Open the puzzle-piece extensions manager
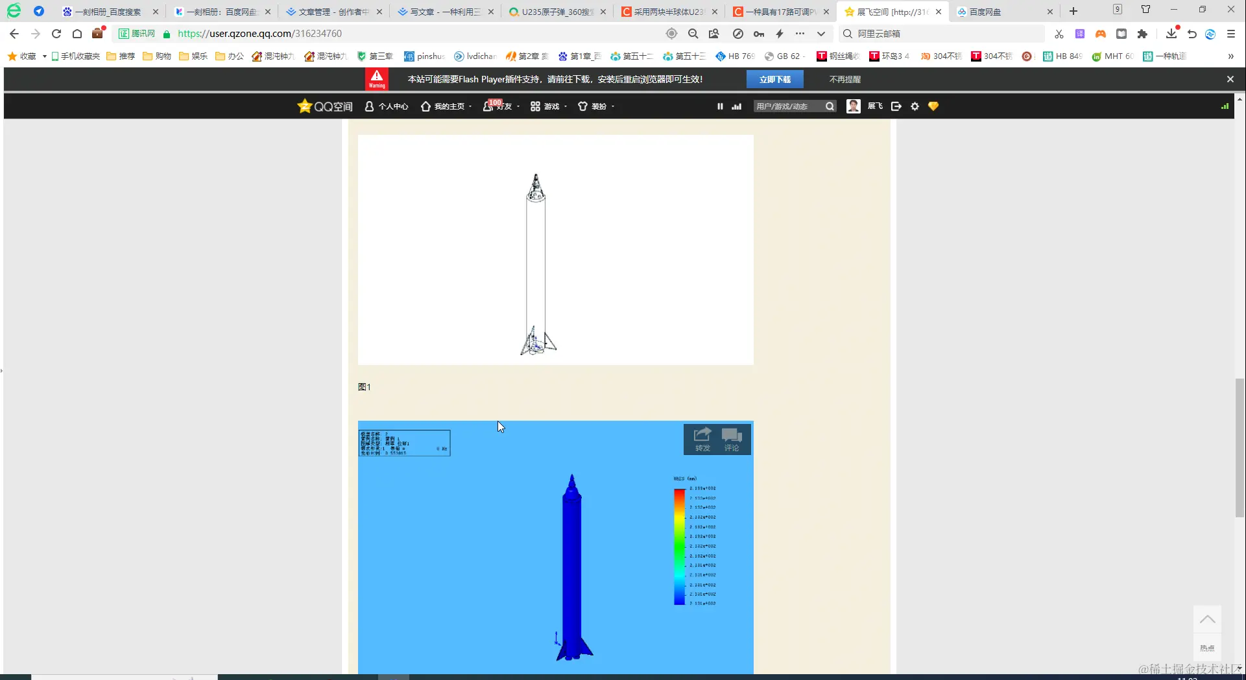The height and width of the screenshot is (680, 1246). pyautogui.click(x=1142, y=34)
